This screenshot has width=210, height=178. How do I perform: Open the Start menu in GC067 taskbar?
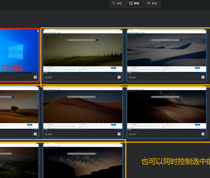pos(45,130)
